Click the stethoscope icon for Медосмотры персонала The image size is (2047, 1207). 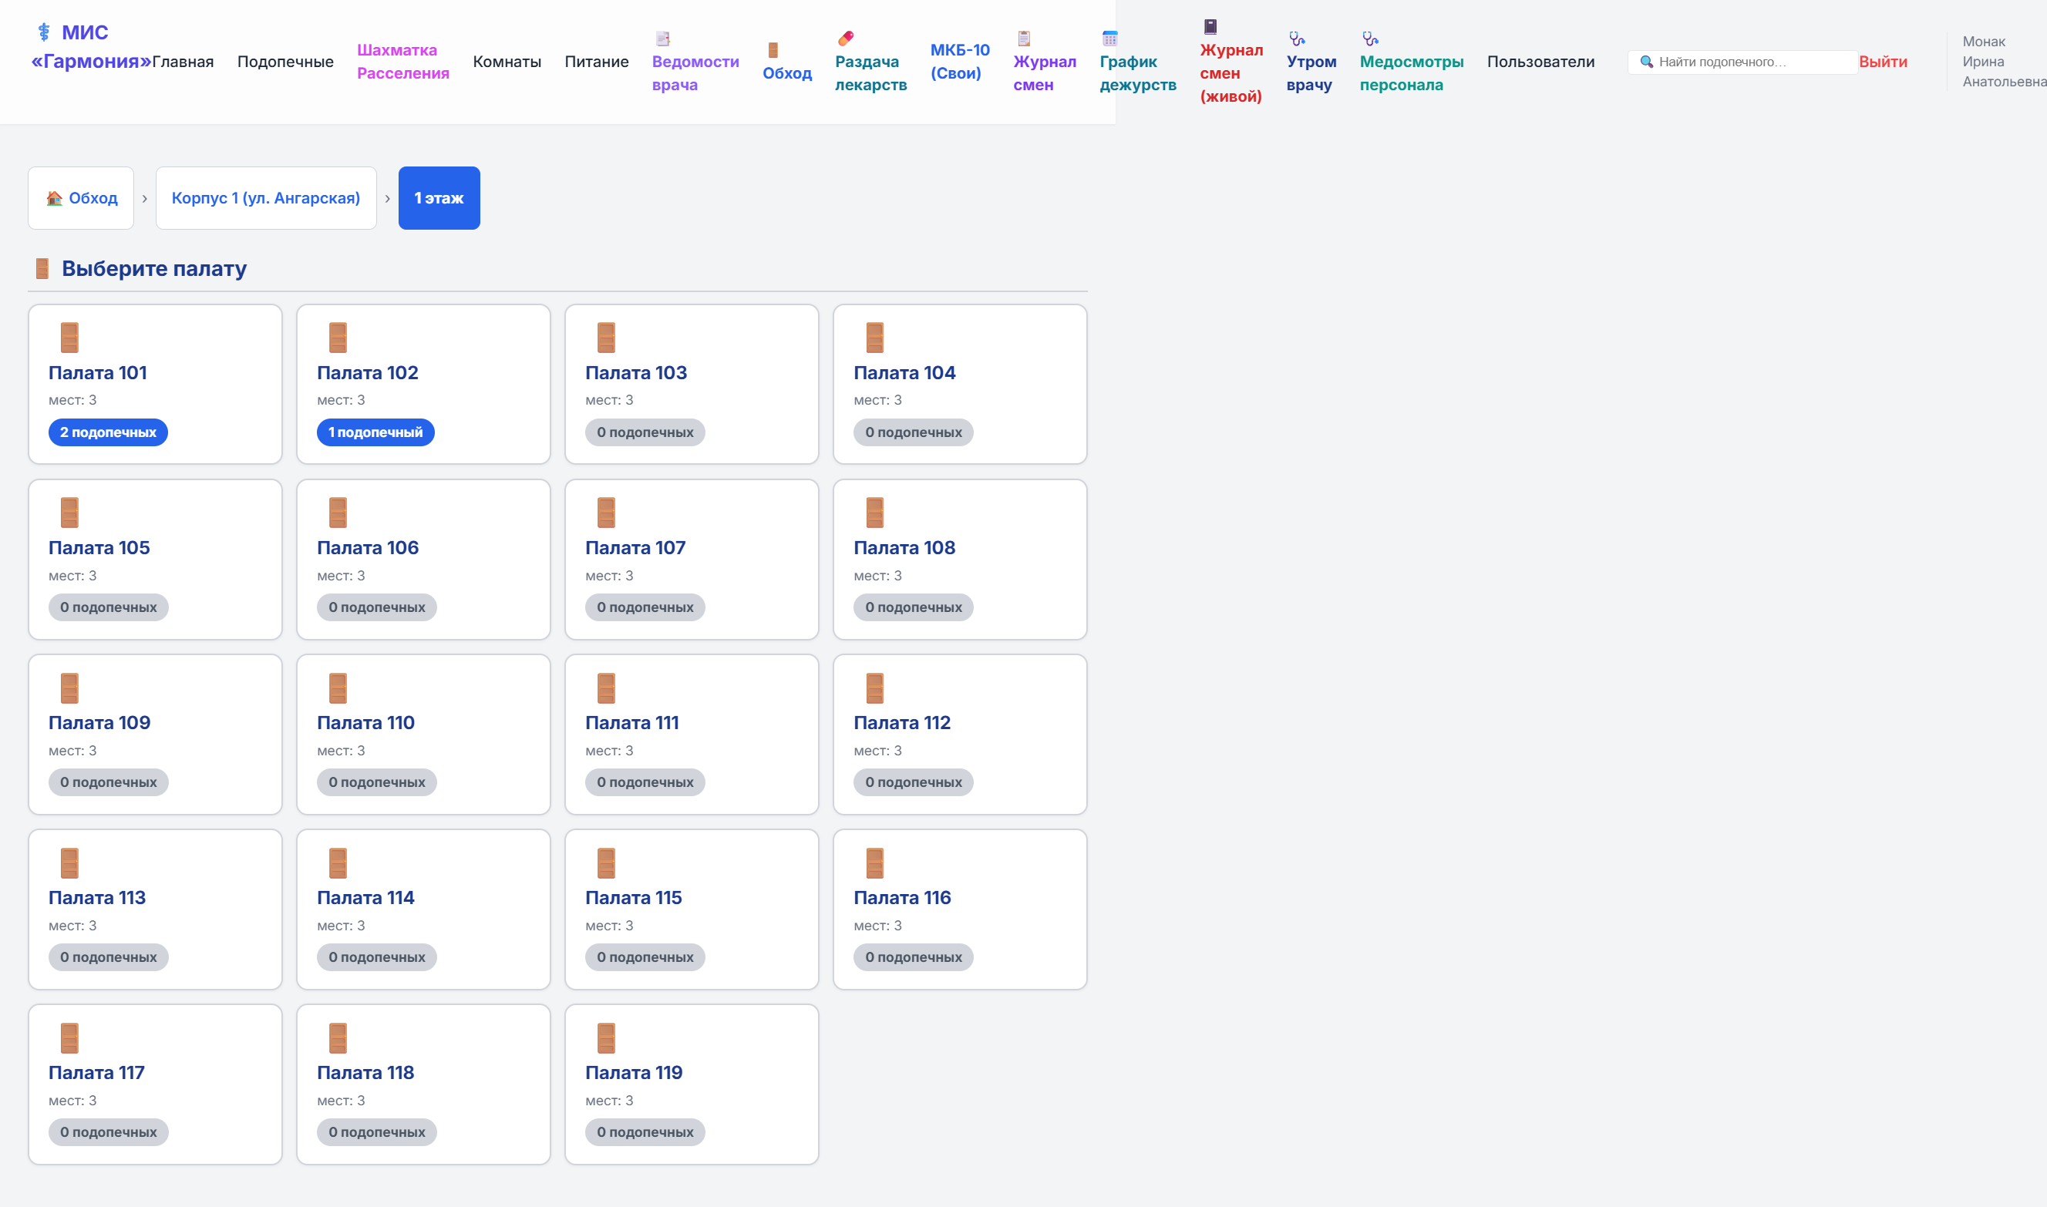[x=1370, y=39]
